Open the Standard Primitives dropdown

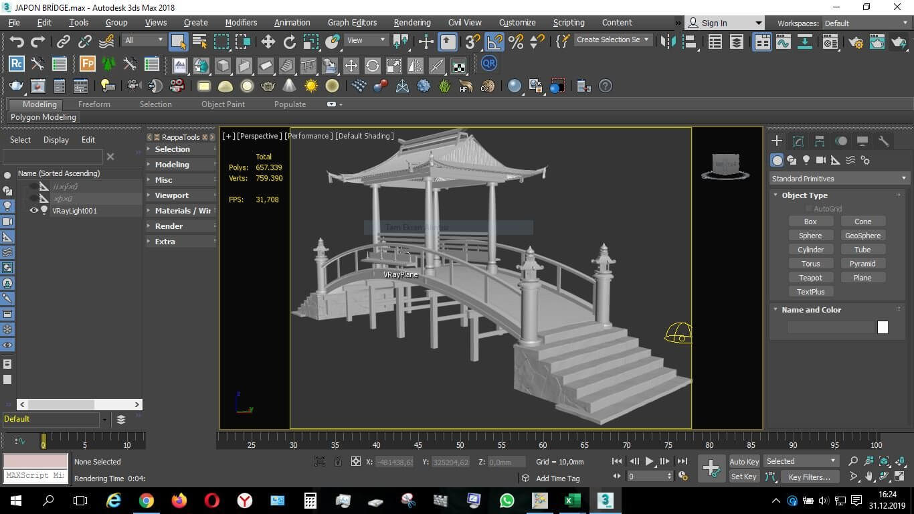click(x=839, y=179)
